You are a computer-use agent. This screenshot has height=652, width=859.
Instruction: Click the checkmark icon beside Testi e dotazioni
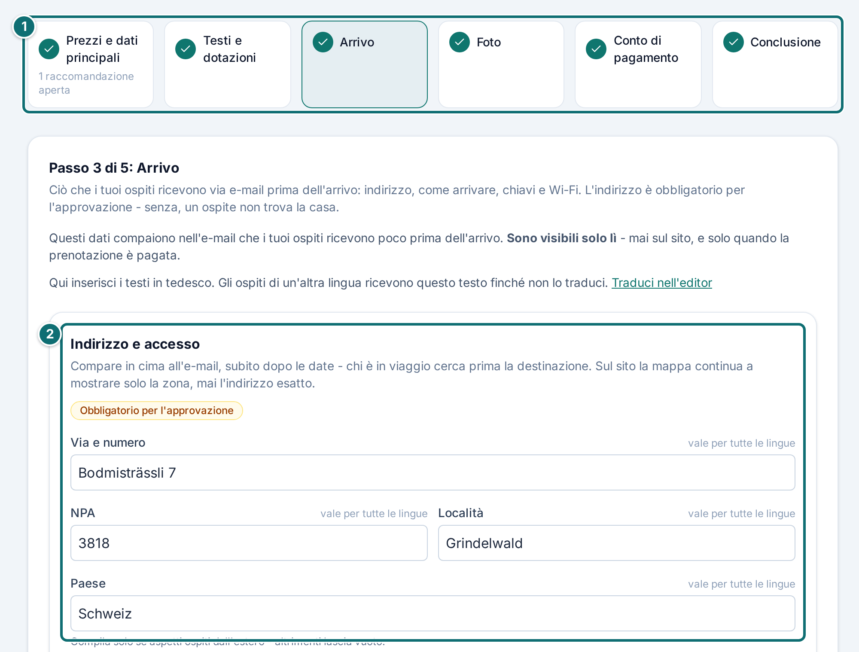tap(186, 49)
